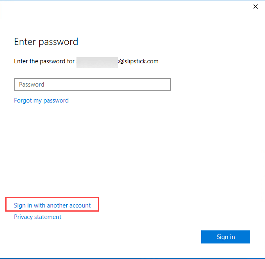Screen dimensions: 265x259
Task: Dismiss the sign-in window using X icon
Action: (x=256, y=7)
